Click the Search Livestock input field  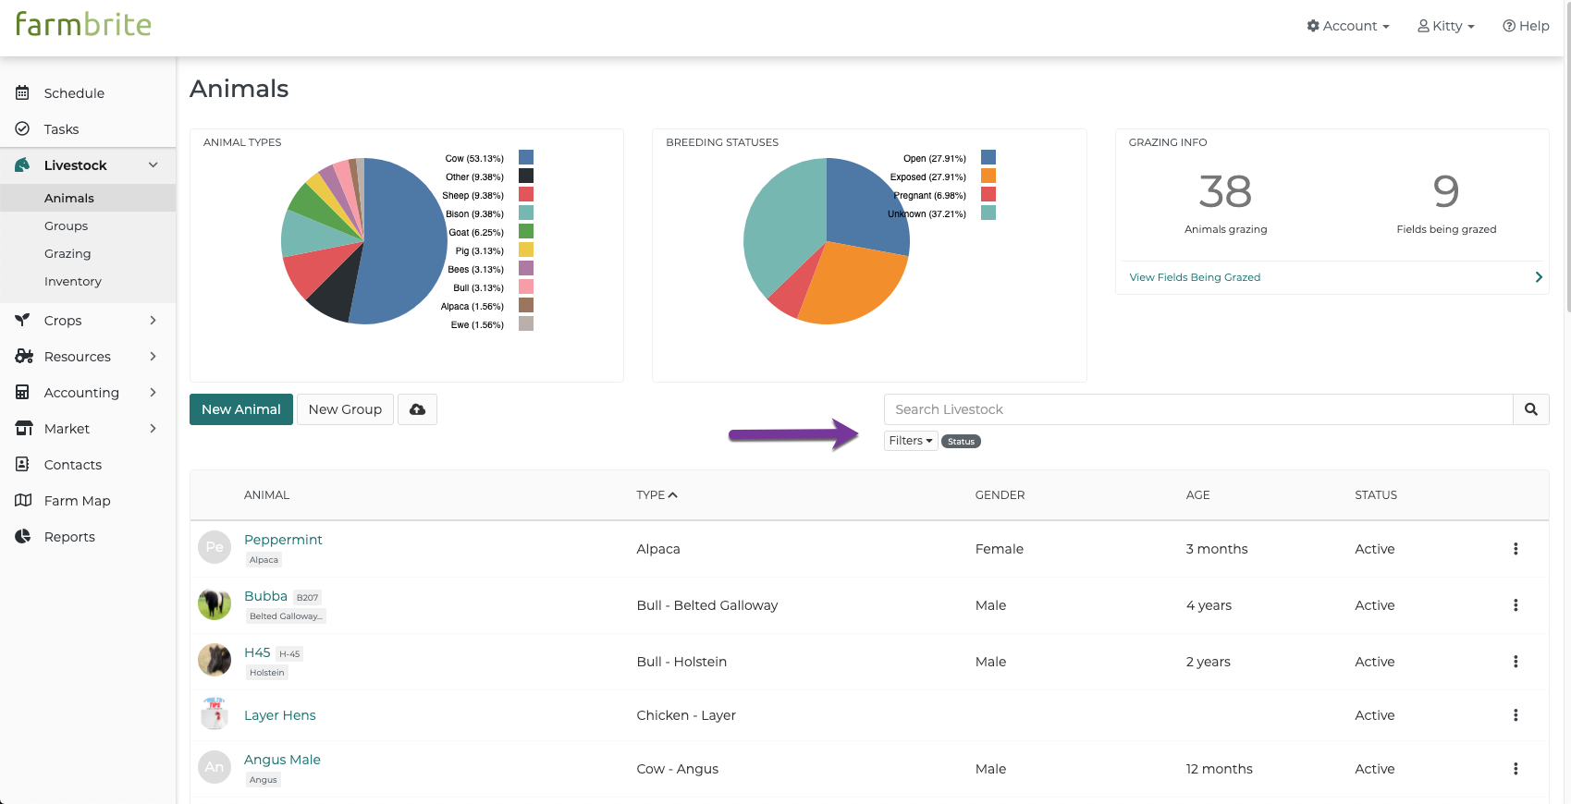[x=1198, y=409]
